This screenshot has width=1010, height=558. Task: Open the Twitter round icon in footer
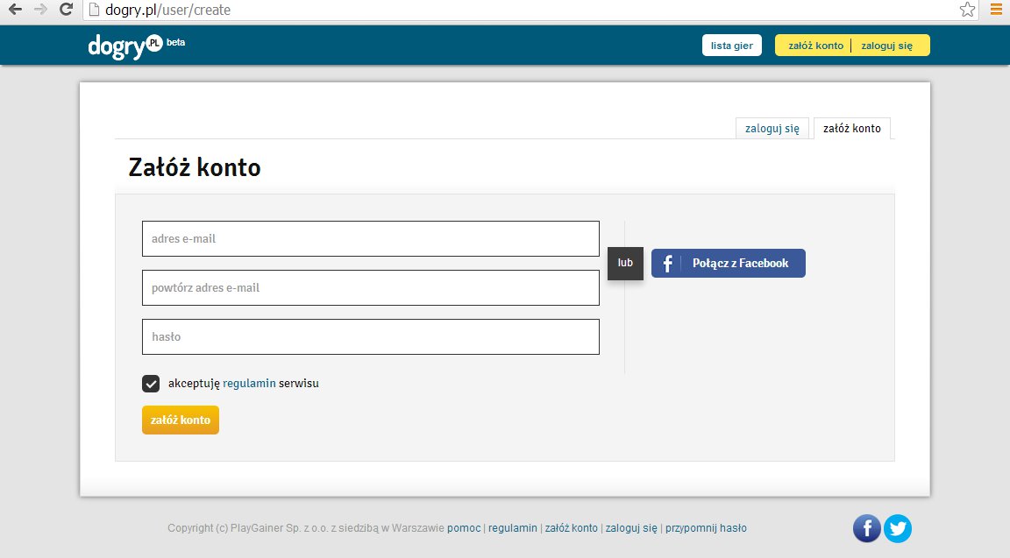click(897, 528)
